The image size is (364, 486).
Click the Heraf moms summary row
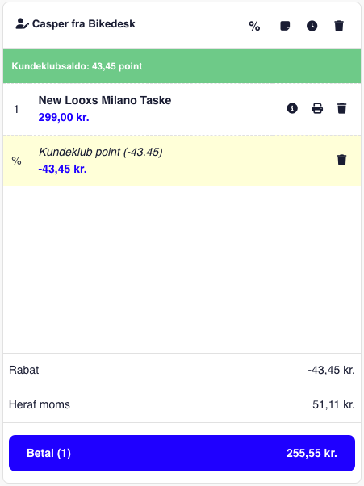[182, 404]
